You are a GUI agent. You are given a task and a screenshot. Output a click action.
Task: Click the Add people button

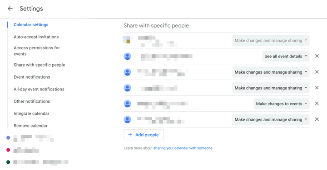[x=144, y=135]
